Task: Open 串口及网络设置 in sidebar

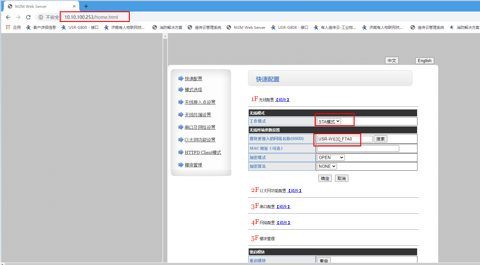Action: click(x=200, y=127)
